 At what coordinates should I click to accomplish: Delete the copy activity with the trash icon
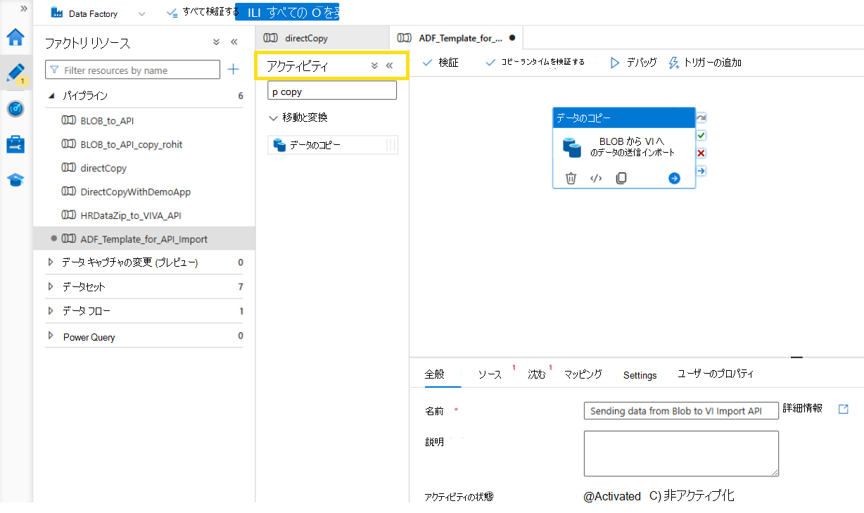pyautogui.click(x=571, y=178)
